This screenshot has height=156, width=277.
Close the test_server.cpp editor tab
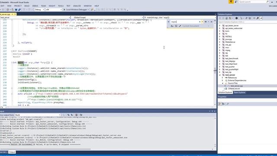pyautogui.click(x=15, y=14)
